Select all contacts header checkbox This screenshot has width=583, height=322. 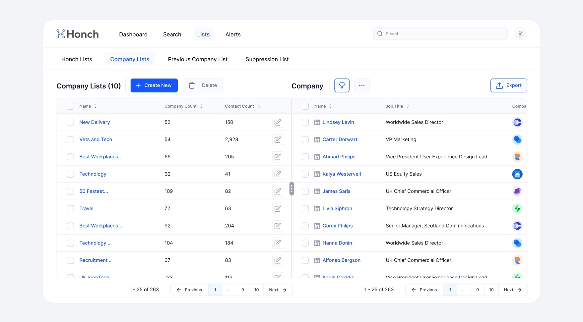coord(305,106)
